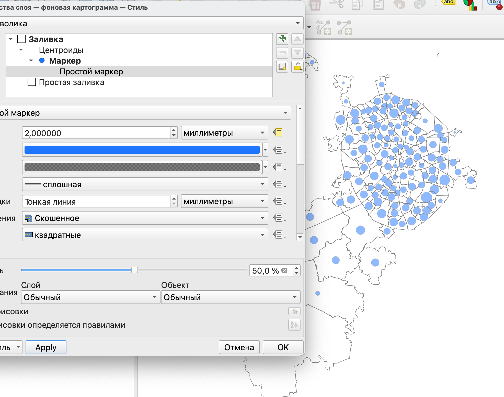Click the blue fill color swatch
The height and width of the screenshot is (397, 504).
(x=142, y=150)
